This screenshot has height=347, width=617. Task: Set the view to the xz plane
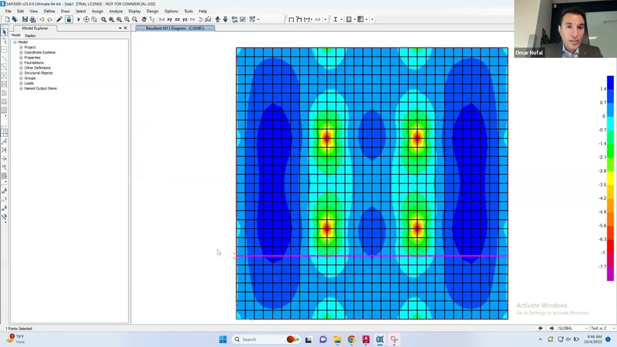coord(177,19)
